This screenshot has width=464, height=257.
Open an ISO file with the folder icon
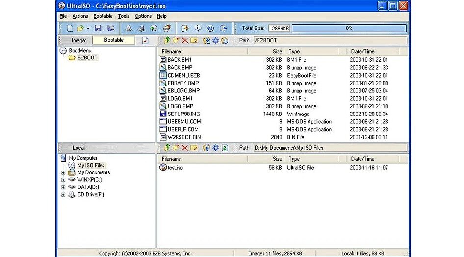pos(80,28)
